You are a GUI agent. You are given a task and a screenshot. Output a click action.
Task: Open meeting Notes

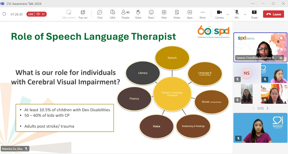(177, 14)
